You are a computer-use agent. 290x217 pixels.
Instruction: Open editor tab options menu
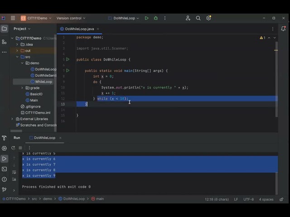click(273, 29)
